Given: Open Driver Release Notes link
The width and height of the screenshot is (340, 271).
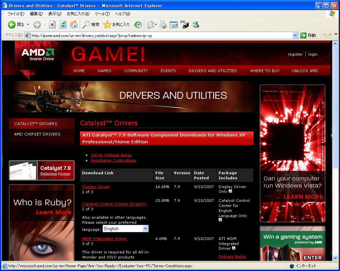Looking at the screenshot, I should click(111, 155).
